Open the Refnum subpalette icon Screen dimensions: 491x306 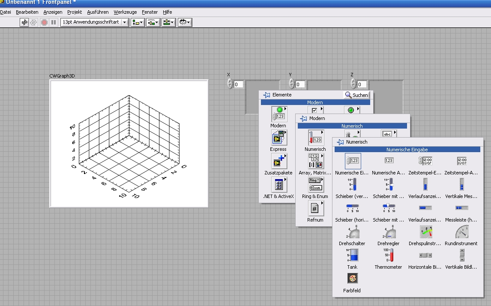pyautogui.click(x=315, y=209)
